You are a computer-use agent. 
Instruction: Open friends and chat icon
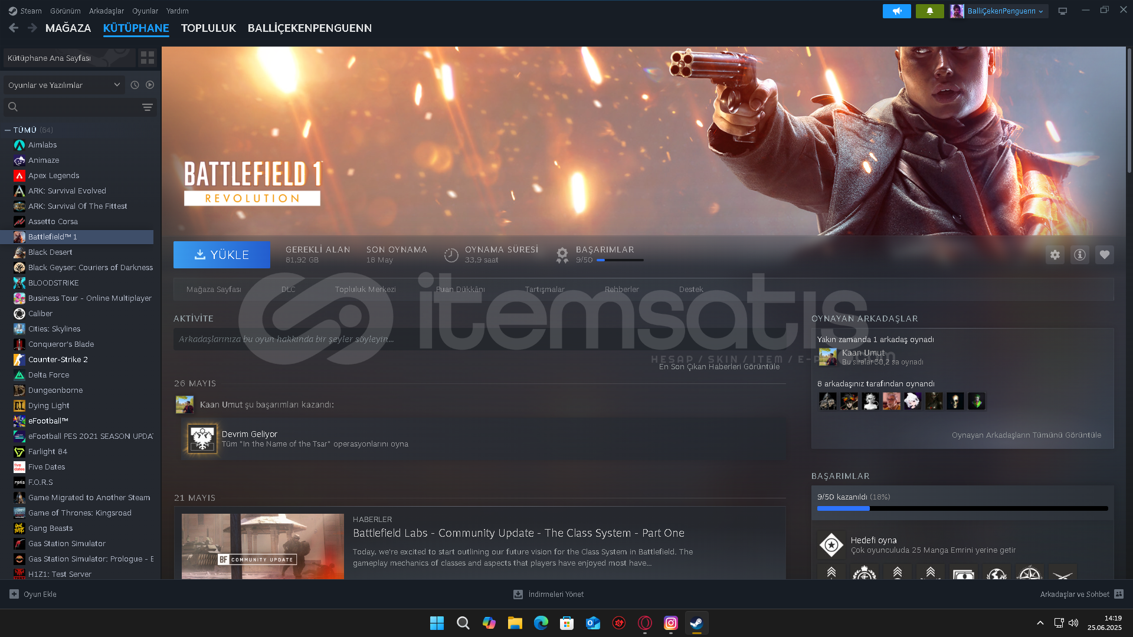click(x=1119, y=594)
